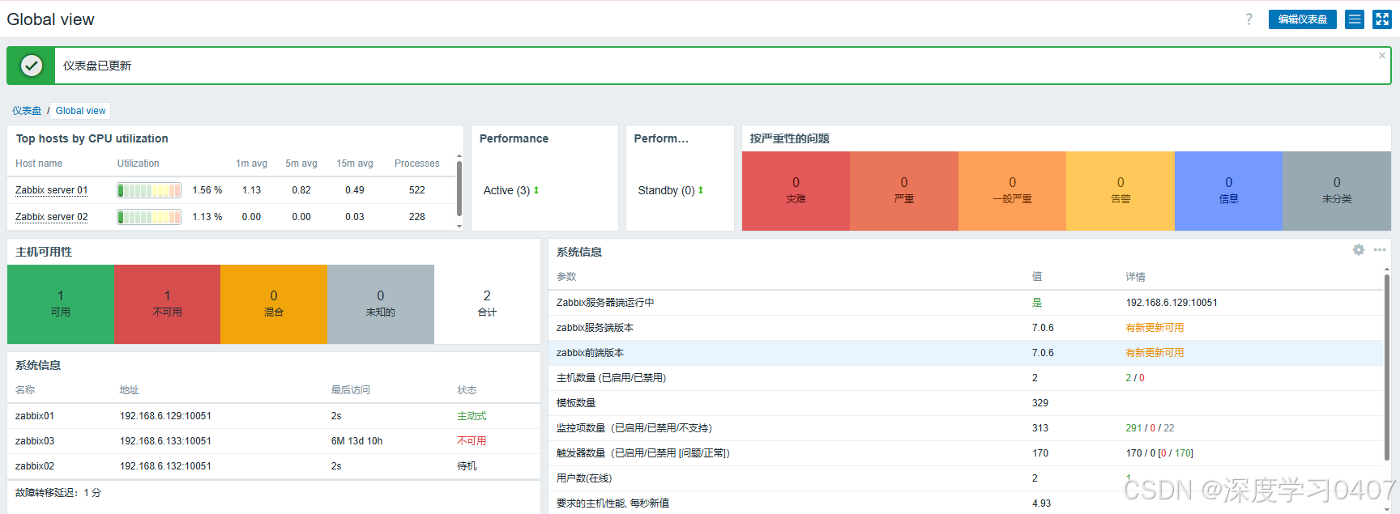Open Zabbix server 01 host link

pyautogui.click(x=52, y=190)
